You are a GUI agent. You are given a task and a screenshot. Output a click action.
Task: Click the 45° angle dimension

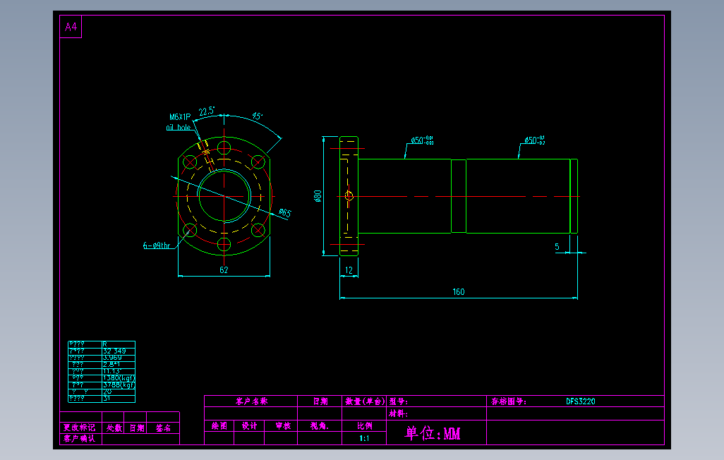tap(257, 116)
